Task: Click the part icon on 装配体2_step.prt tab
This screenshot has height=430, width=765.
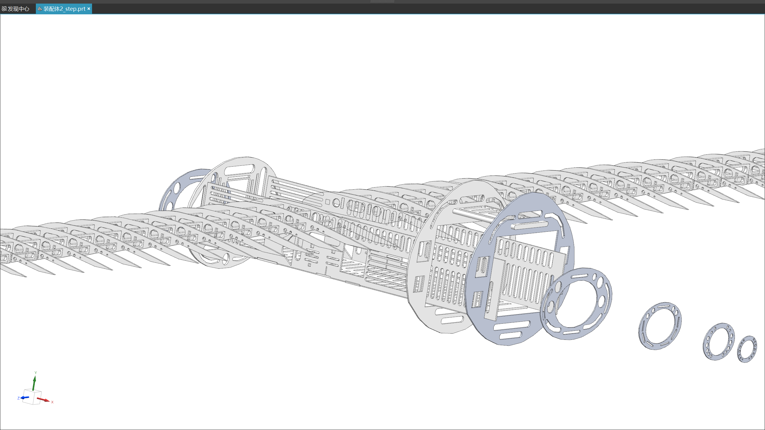Action: pyautogui.click(x=40, y=9)
